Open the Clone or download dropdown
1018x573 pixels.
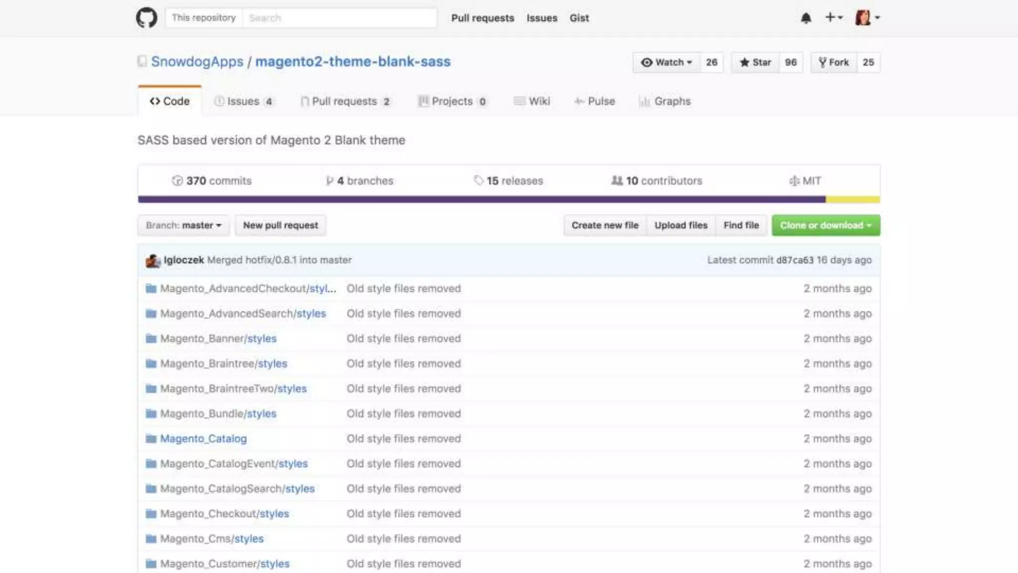tap(826, 225)
